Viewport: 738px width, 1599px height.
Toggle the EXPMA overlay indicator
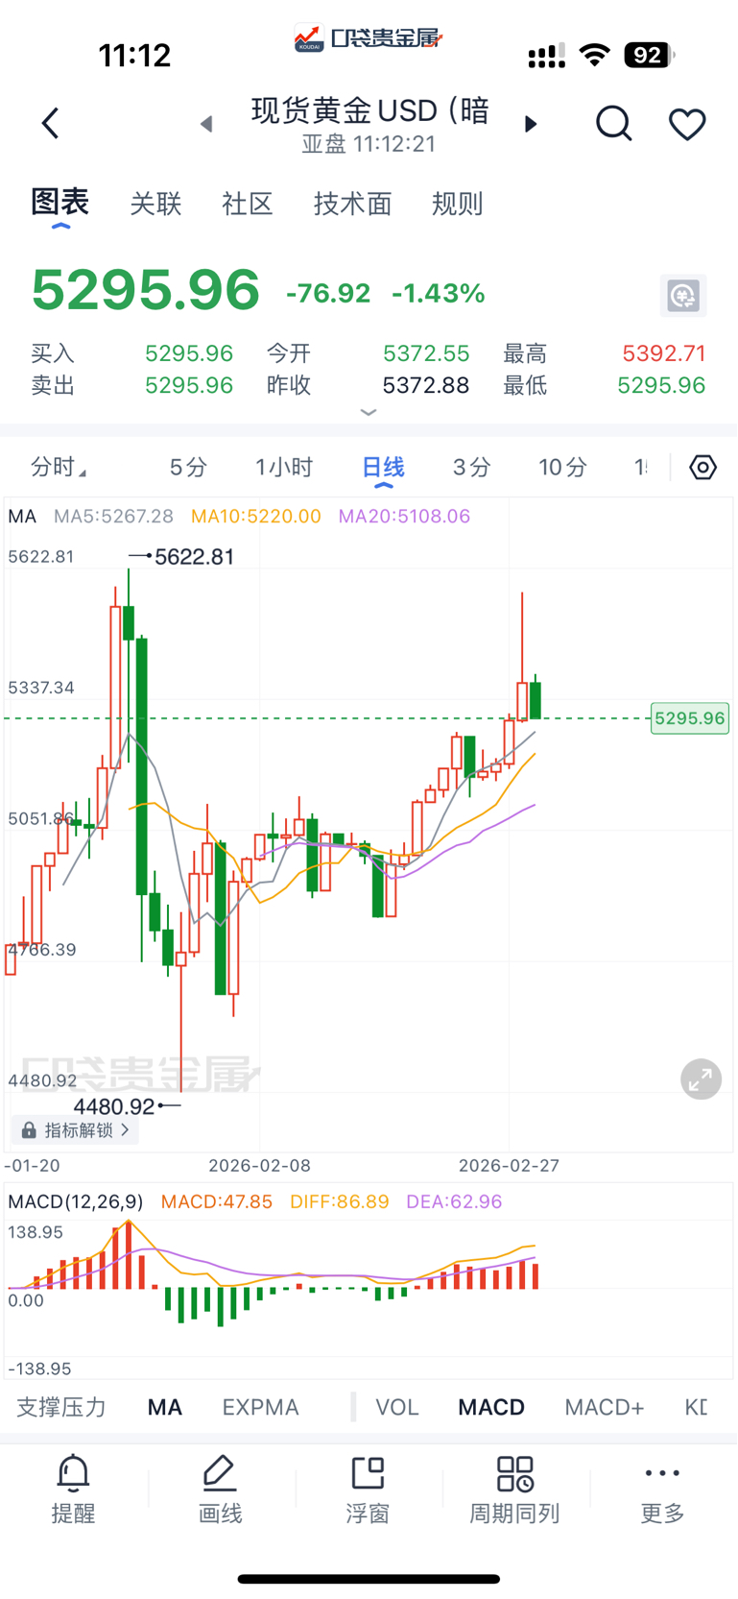[x=260, y=1407]
